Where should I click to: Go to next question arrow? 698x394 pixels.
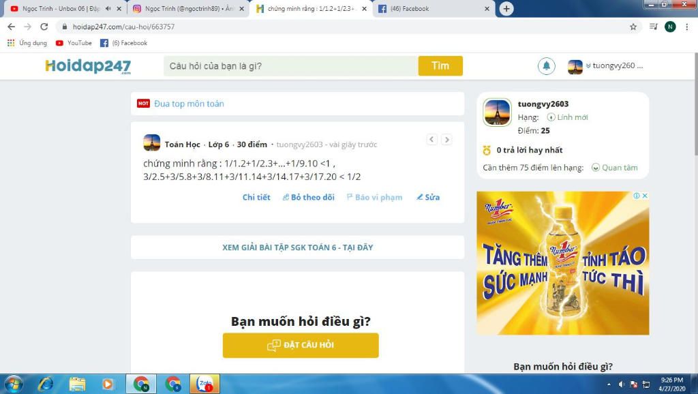(x=446, y=139)
